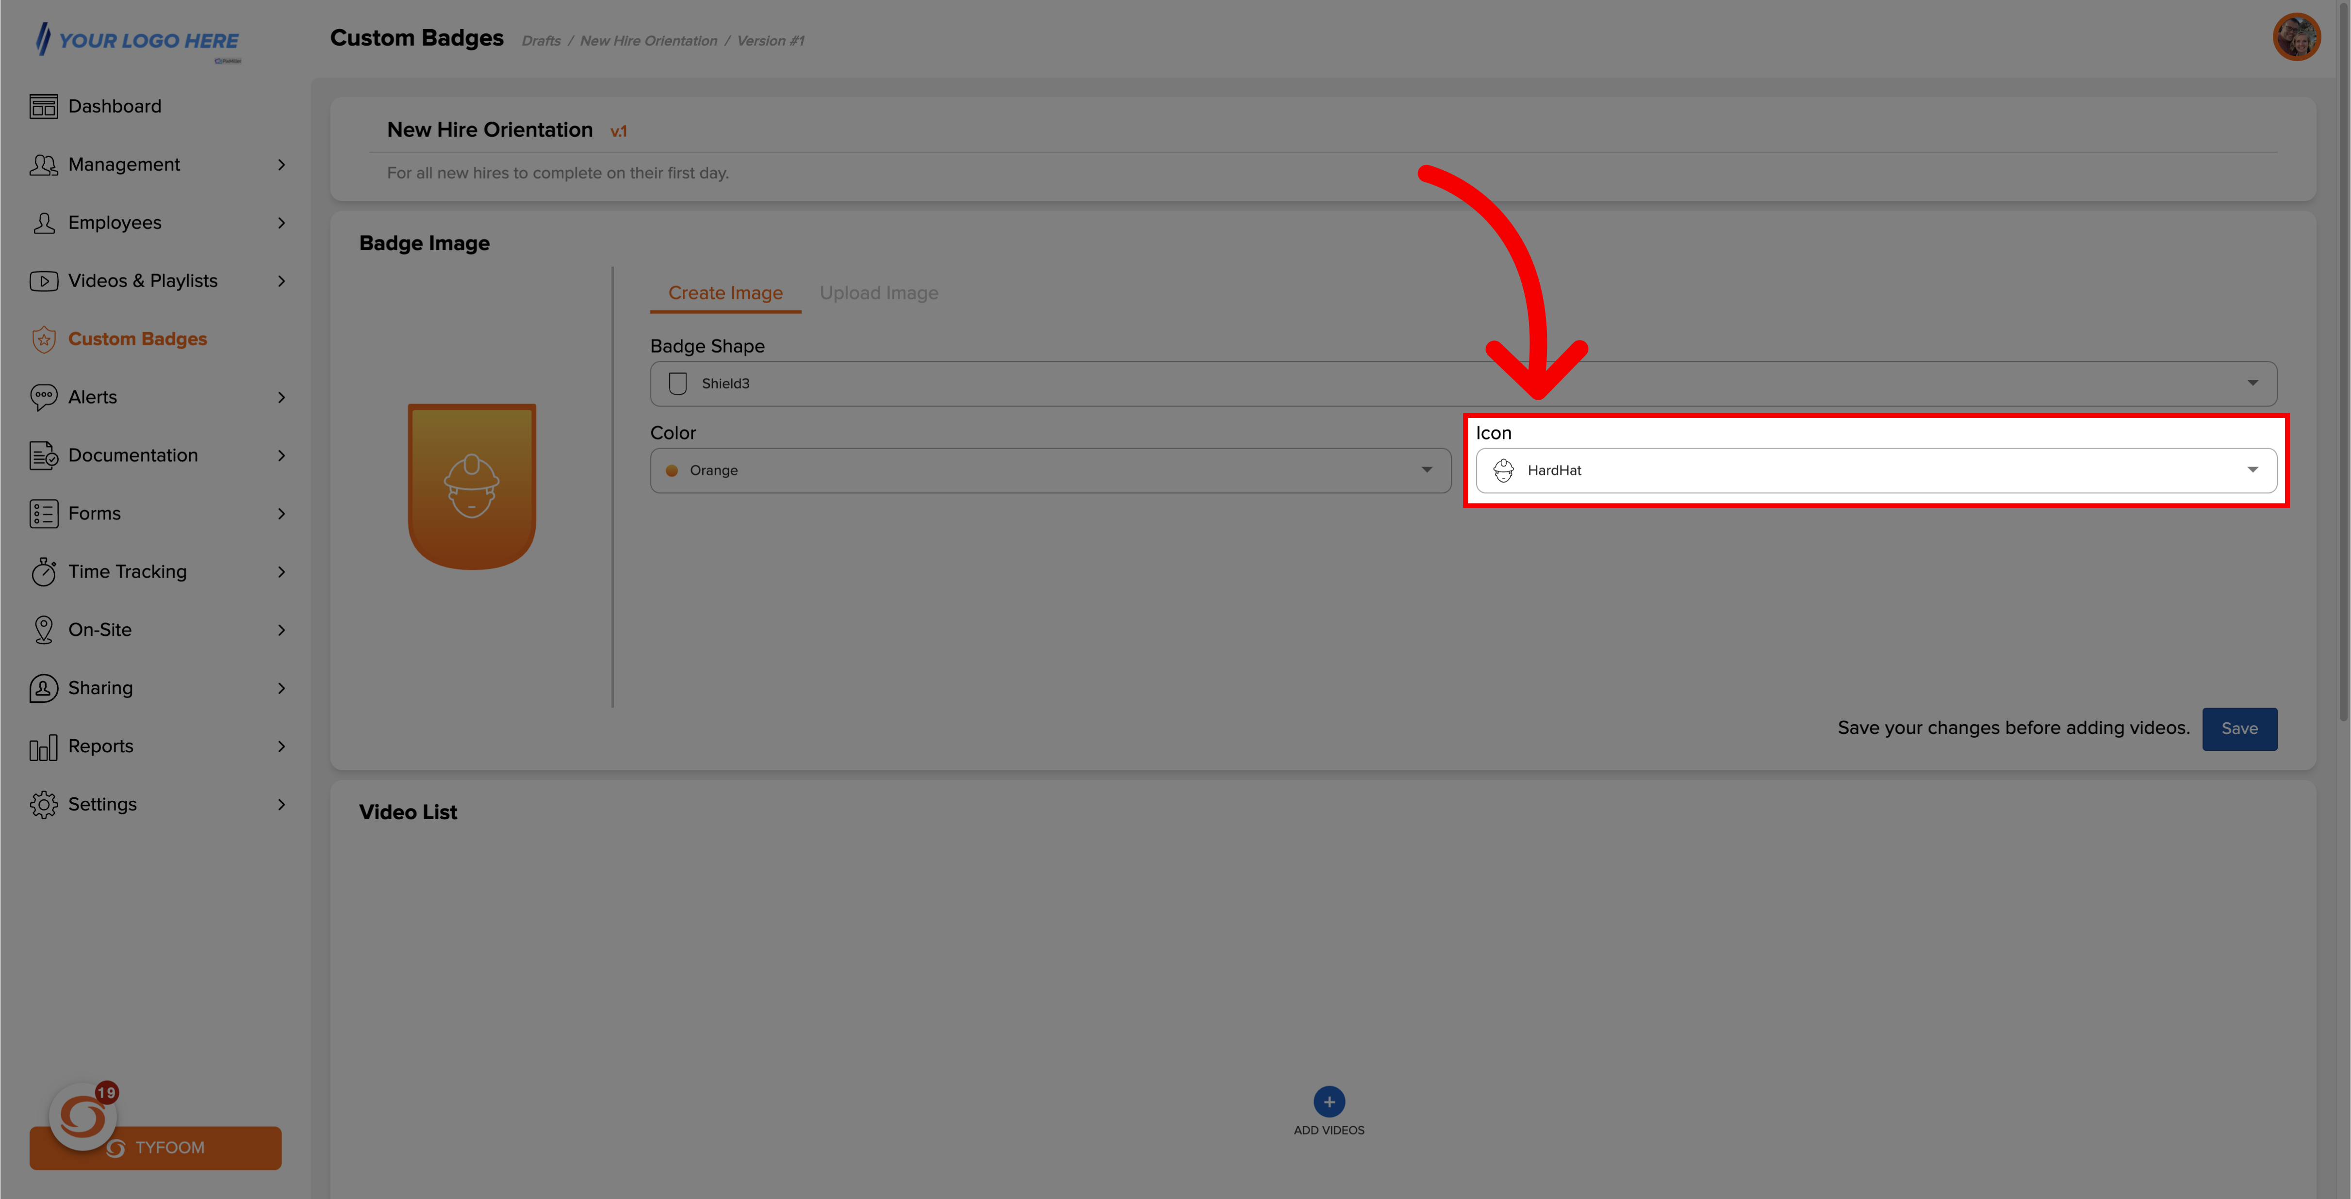Click the Reports bar chart icon

[x=43, y=747]
